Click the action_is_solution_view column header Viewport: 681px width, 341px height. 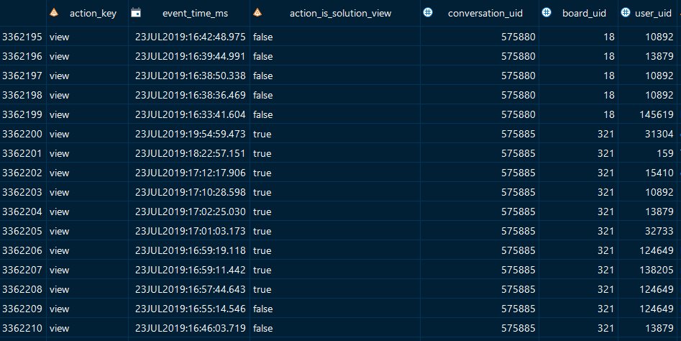click(340, 13)
